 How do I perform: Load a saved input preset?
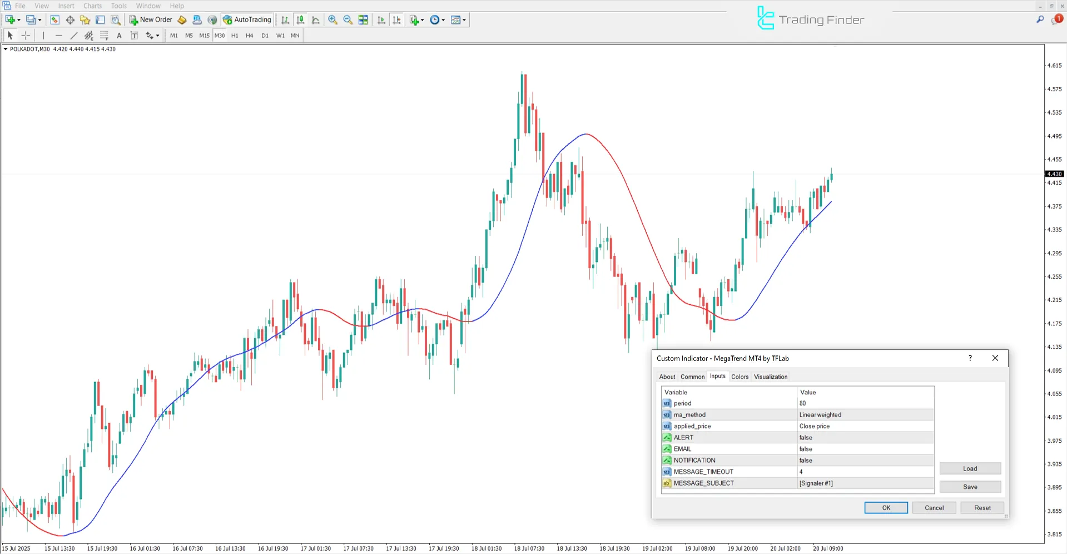click(x=970, y=468)
